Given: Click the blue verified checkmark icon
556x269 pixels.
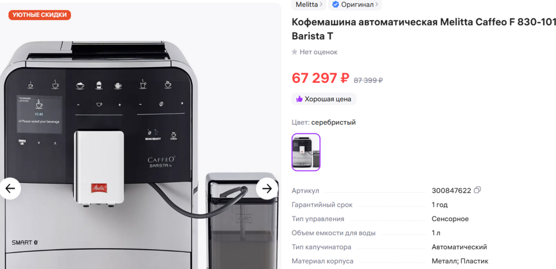Looking at the screenshot, I should coord(336,5).
